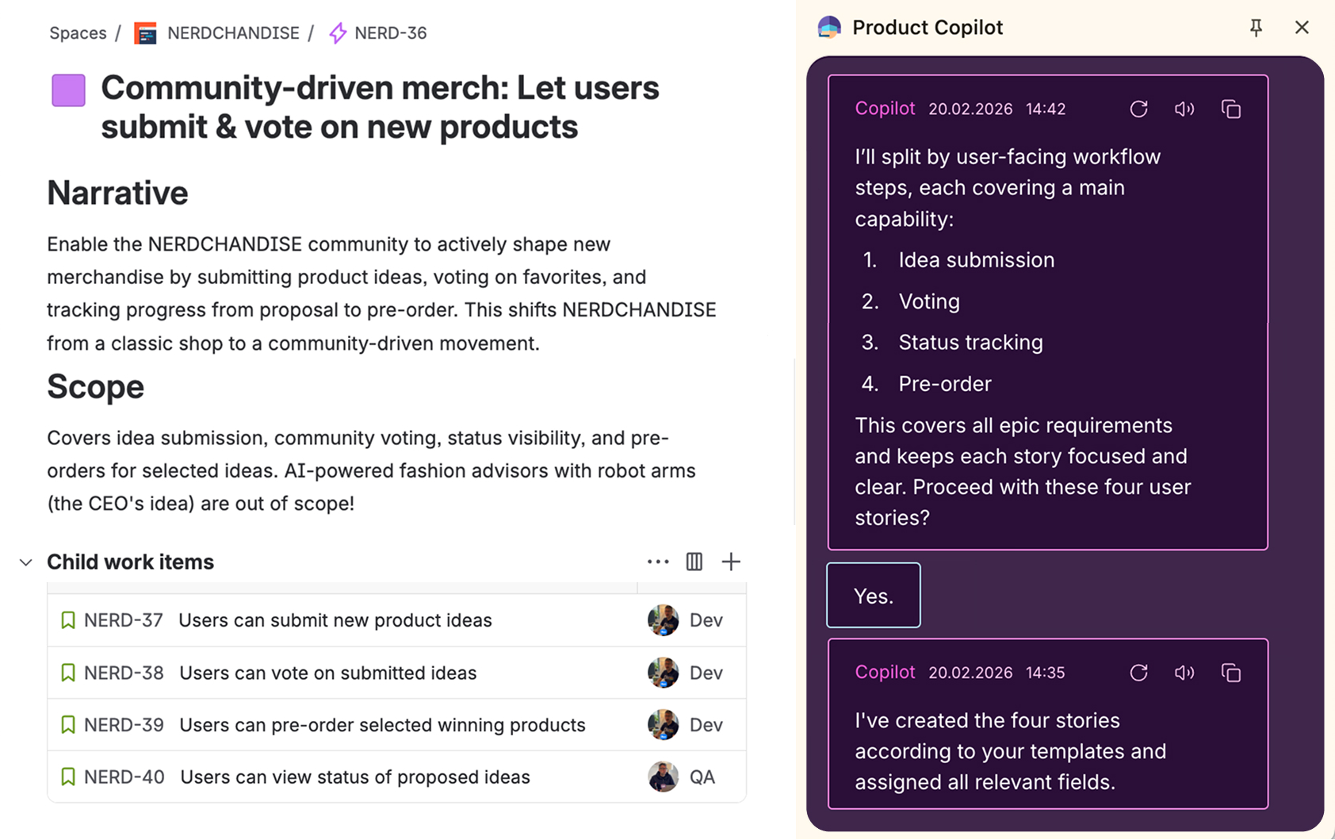Regenerate the 14:42 Copilot message

[x=1138, y=109]
